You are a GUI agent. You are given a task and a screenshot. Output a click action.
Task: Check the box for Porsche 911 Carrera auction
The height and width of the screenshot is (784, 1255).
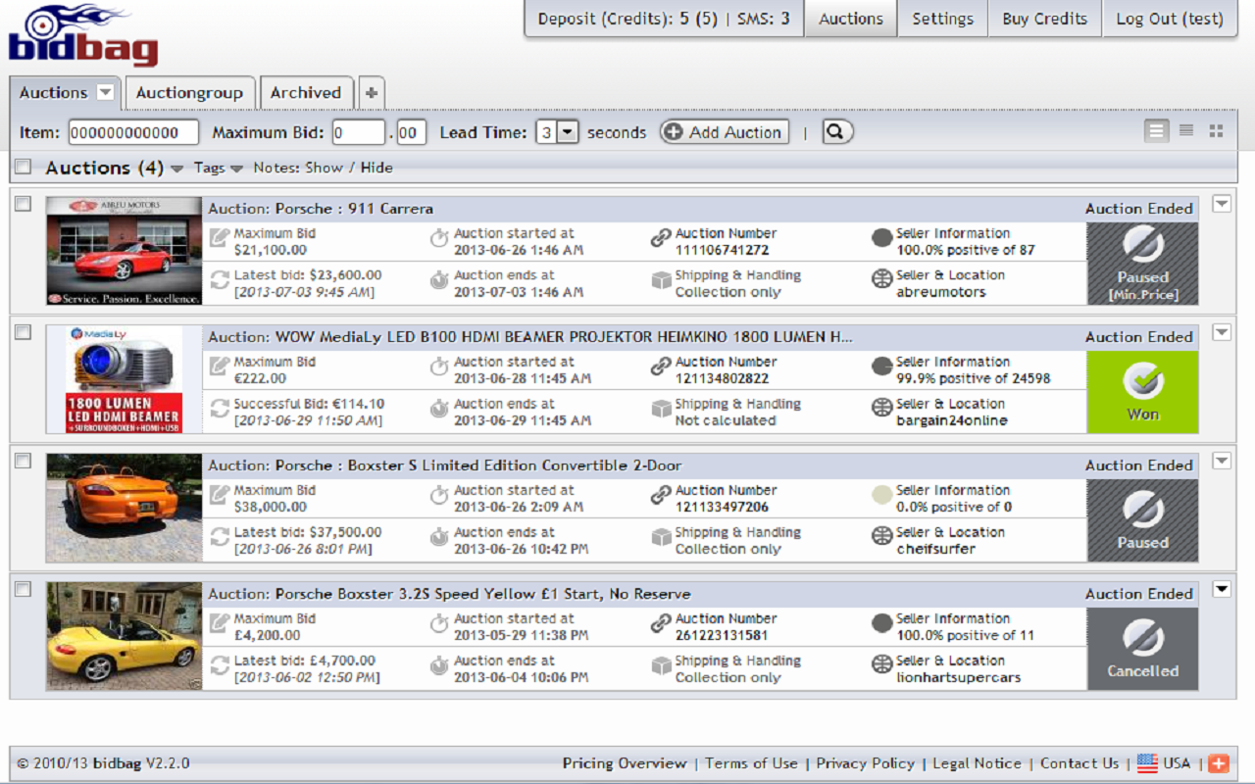pyautogui.click(x=23, y=204)
